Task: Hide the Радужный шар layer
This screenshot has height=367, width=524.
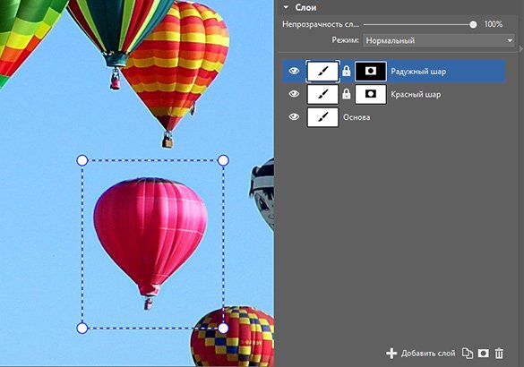Action: [294, 71]
